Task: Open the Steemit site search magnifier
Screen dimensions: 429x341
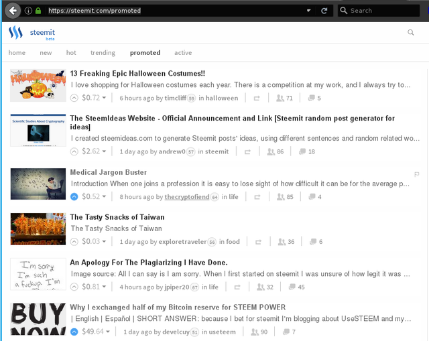Action: (410, 33)
